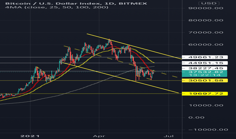
Task: Click the 44951.15 price label
Action: click(205, 63)
